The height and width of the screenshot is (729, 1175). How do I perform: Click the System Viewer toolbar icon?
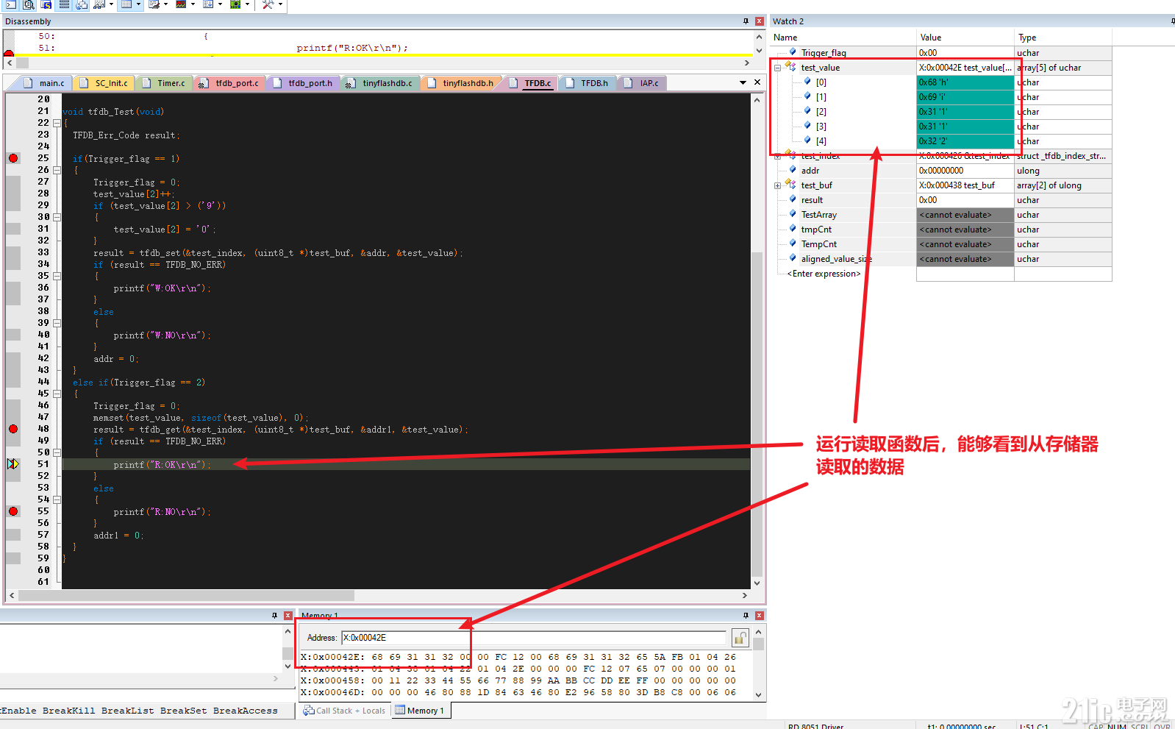click(235, 4)
